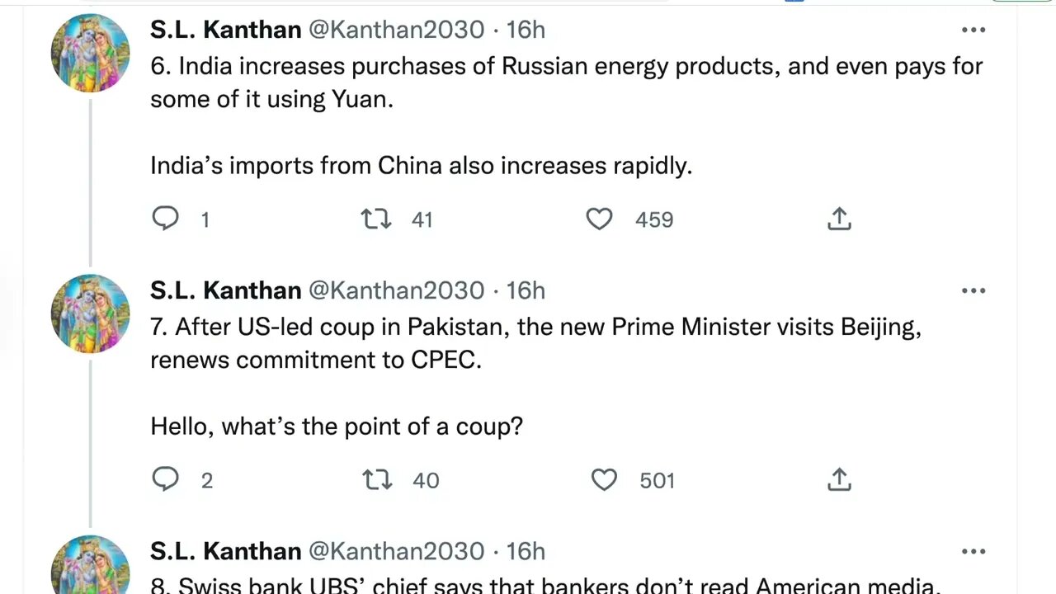
Task: Share the India imports from China tweet
Action: (838, 219)
